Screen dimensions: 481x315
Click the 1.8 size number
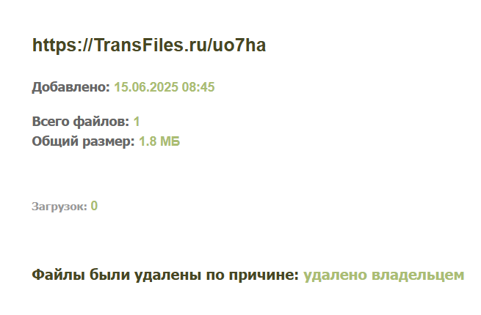tap(148, 141)
